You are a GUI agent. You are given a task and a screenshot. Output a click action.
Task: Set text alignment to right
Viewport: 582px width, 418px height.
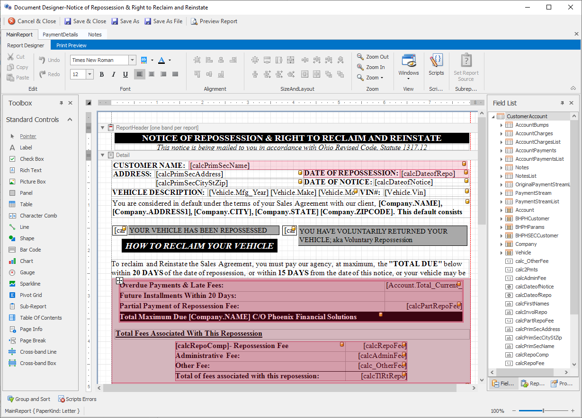[x=163, y=74]
